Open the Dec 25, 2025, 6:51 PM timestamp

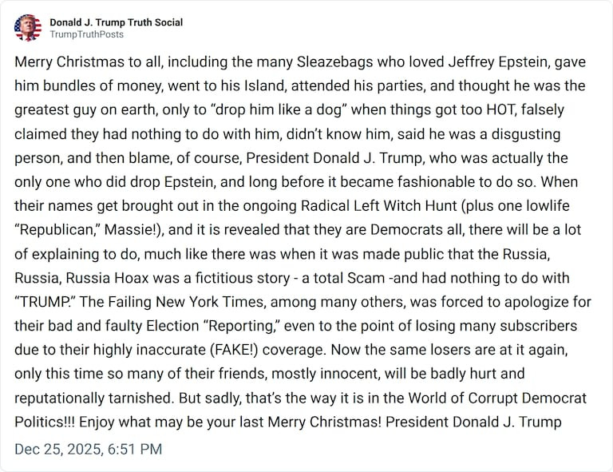88,449
